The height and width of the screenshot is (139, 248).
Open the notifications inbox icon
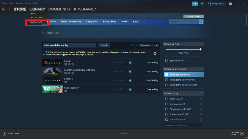coord(202,4)
